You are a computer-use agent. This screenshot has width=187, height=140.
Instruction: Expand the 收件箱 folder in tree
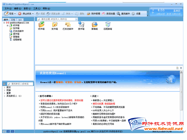(x=8, y=25)
